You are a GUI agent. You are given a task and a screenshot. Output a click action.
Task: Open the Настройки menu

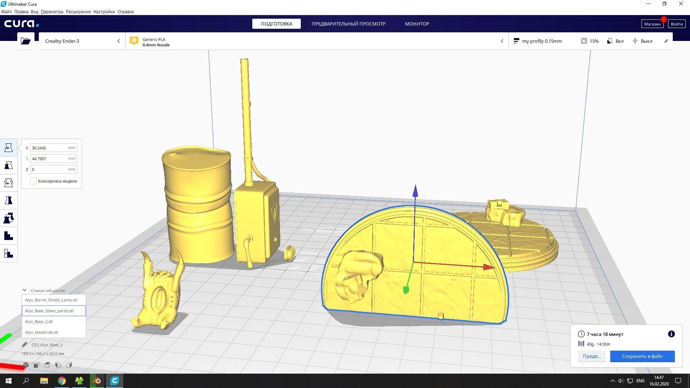pyautogui.click(x=104, y=11)
